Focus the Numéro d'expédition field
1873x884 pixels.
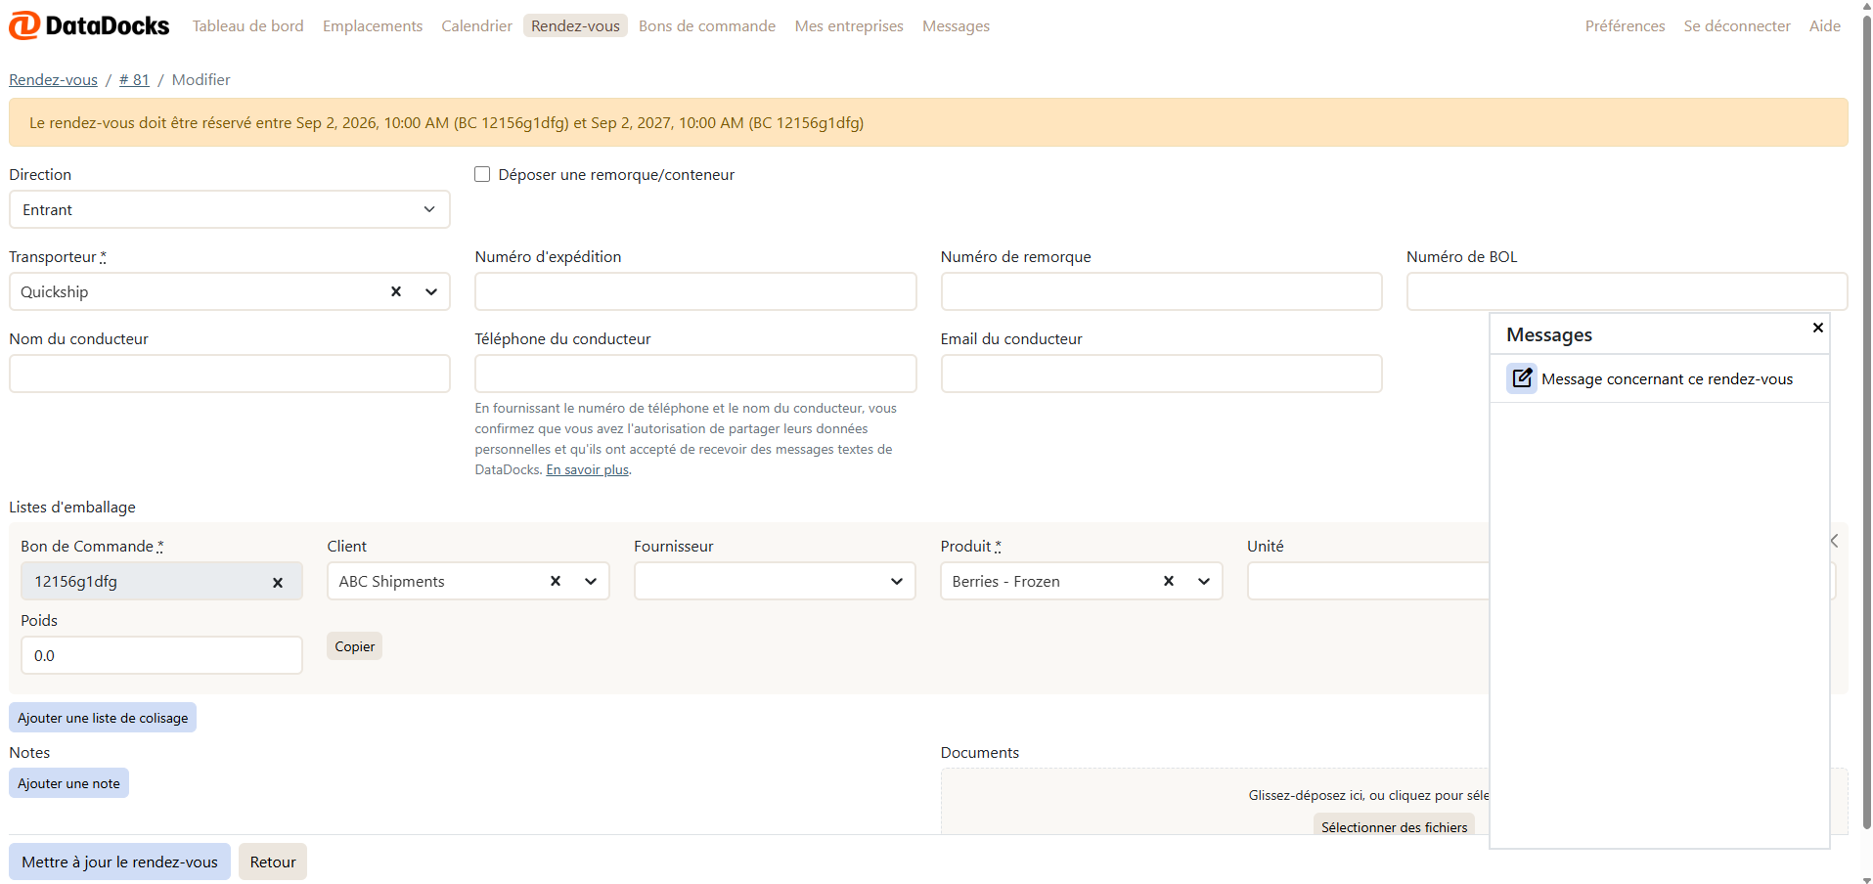point(695,291)
